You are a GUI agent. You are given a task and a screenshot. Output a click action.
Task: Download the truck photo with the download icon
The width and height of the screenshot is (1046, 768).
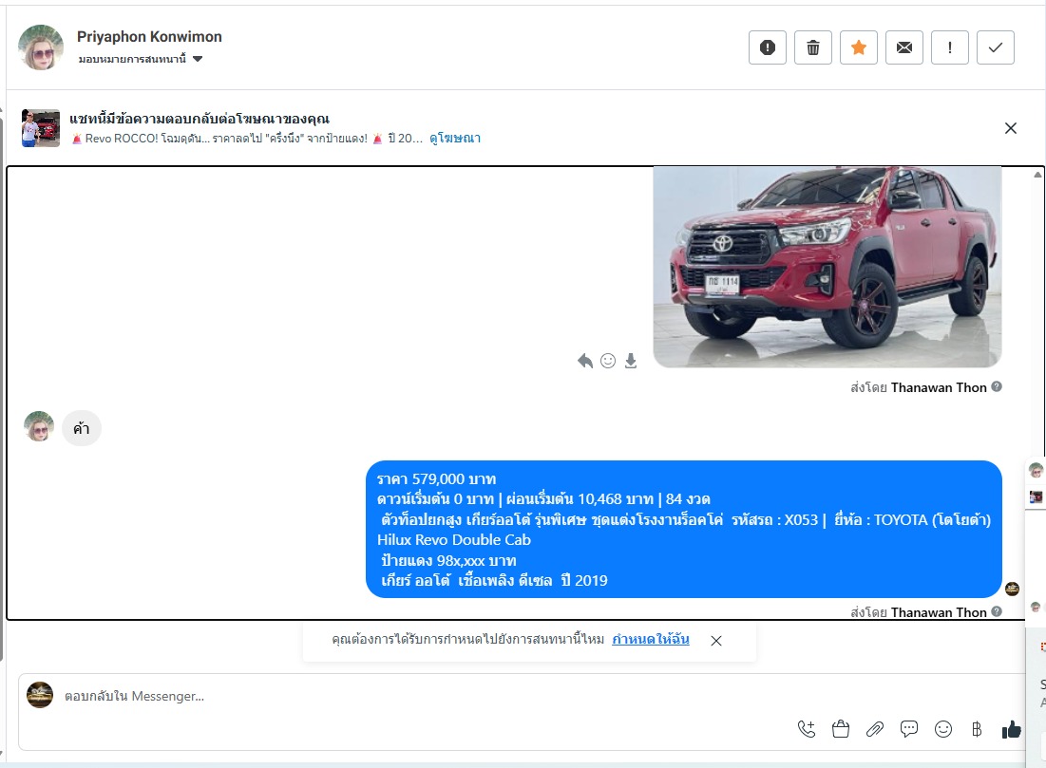pyautogui.click(x=631, y=361)
